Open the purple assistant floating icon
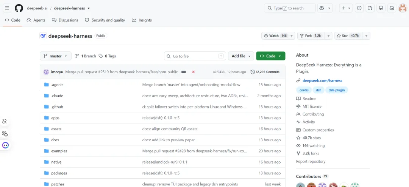 click(5, 145)
